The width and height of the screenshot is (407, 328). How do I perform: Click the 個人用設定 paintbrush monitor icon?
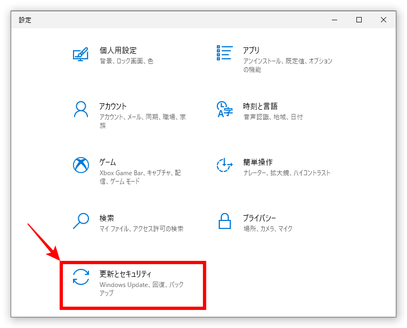point(81,54)
